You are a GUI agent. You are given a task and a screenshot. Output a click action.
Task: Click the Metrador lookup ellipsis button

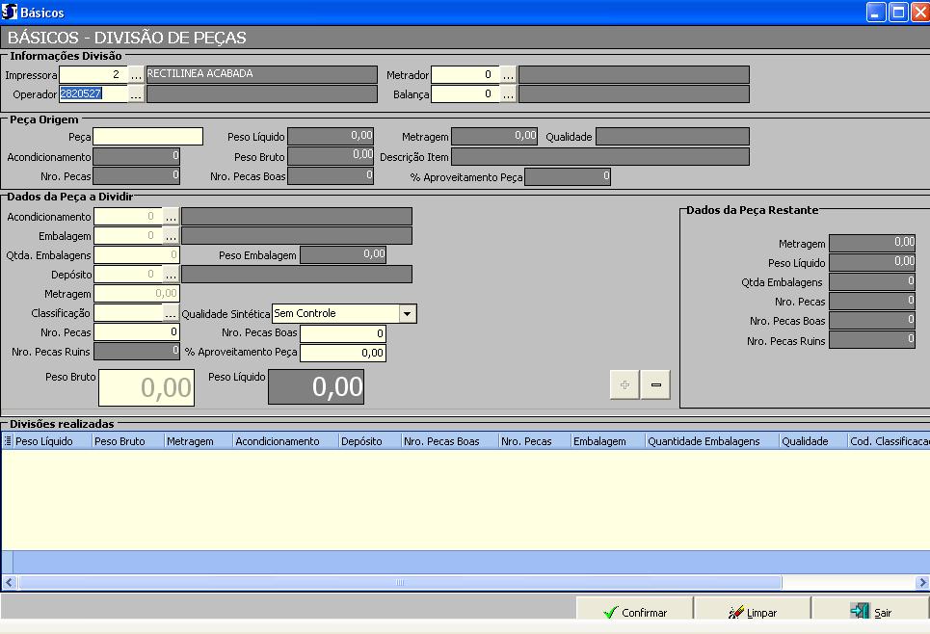(x=508, y=74)
